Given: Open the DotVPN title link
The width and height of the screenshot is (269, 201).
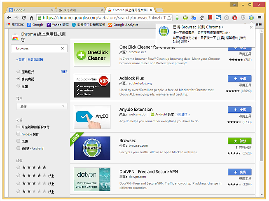Looking at the screenshot, I should (x=149, y=172).
